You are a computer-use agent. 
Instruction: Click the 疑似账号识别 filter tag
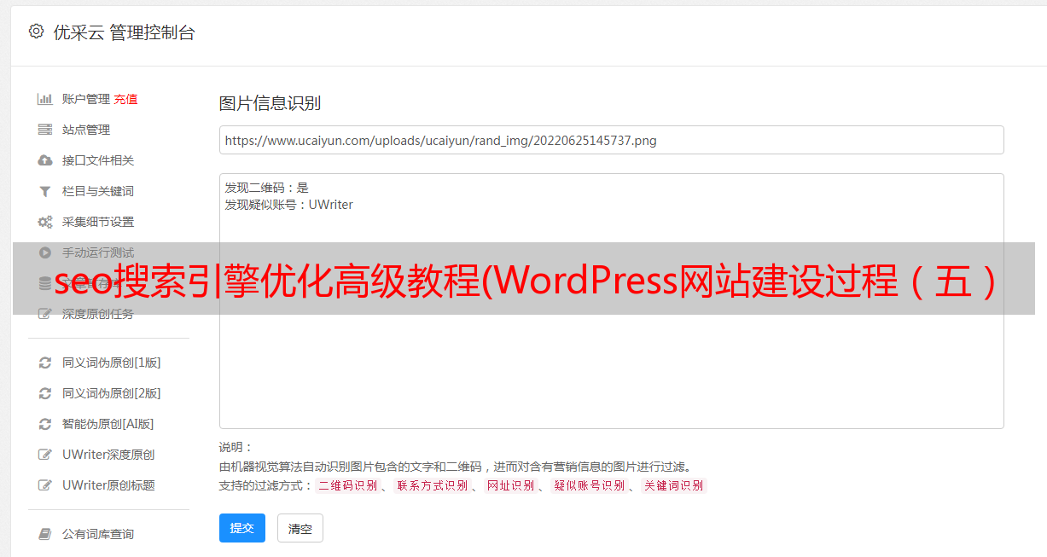589,485
